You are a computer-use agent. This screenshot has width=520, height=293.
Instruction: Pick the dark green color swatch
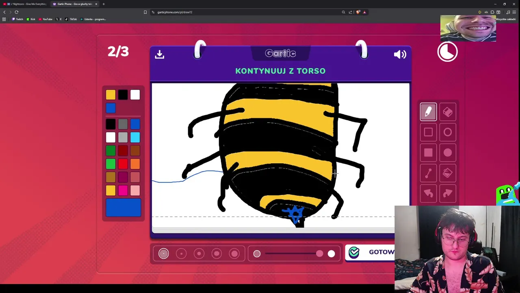coord(110,151)
